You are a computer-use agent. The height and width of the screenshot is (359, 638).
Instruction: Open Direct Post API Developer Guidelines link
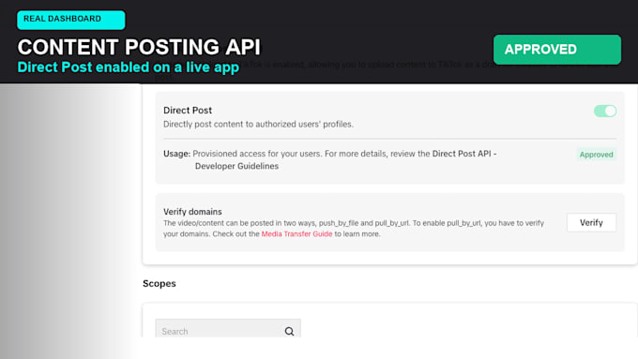pyautogui.click(x=346, y=159)
